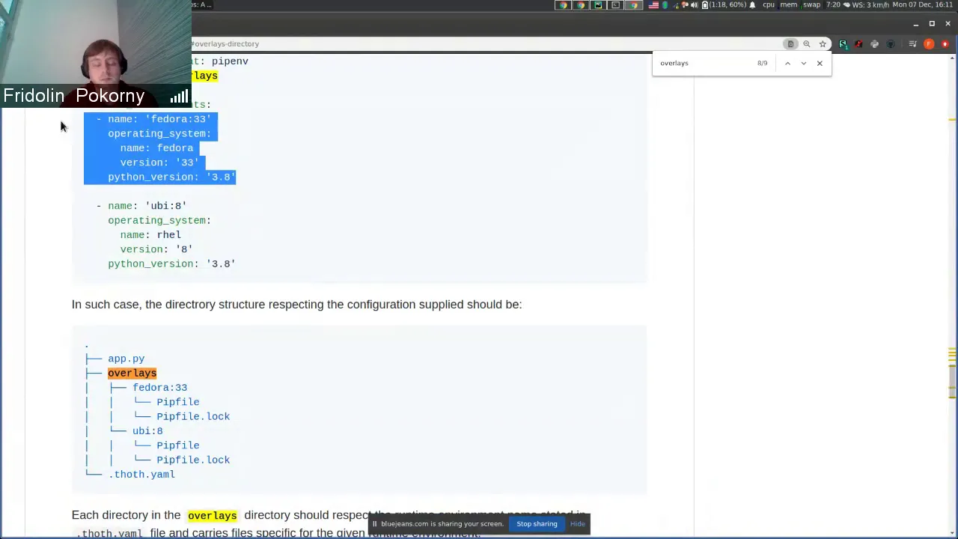Image resolution: width=958 pixels, height=539 pixels.
Task: Open the terminal taskbar icon
Action: pos(616,5)
